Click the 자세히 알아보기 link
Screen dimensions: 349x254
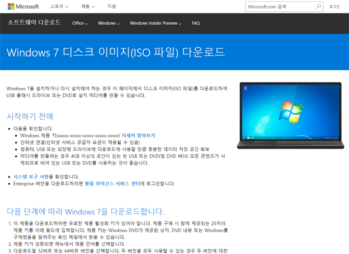(x=138, y=135)
